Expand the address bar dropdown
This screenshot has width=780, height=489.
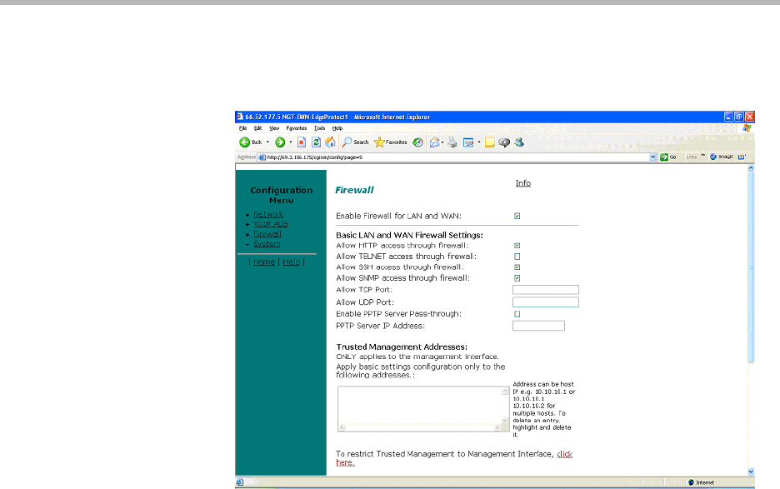653,157
